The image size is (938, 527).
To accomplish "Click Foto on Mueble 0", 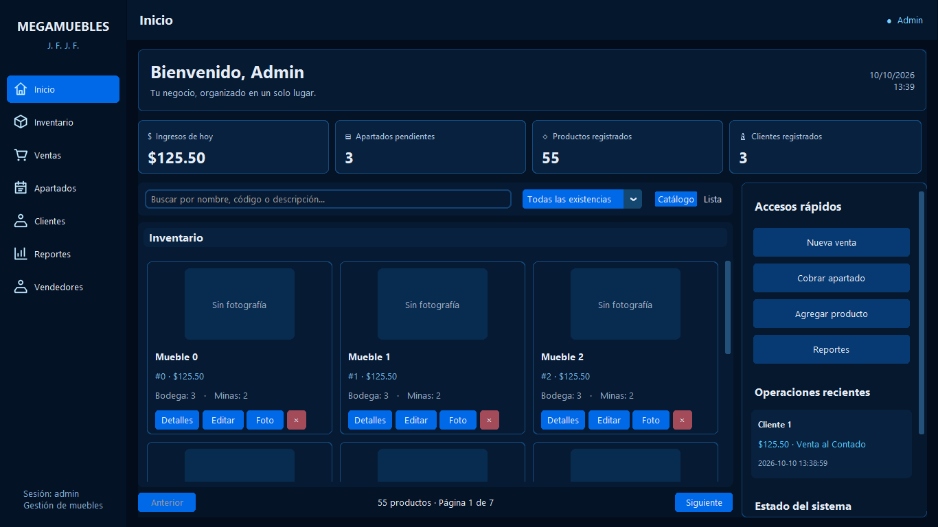I will [265, 420].
